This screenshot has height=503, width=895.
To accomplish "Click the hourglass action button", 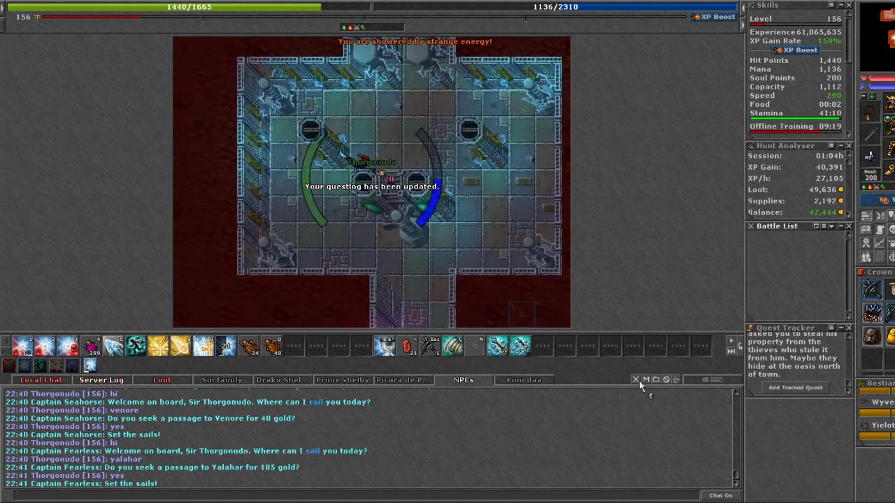I will coord(385,346).
